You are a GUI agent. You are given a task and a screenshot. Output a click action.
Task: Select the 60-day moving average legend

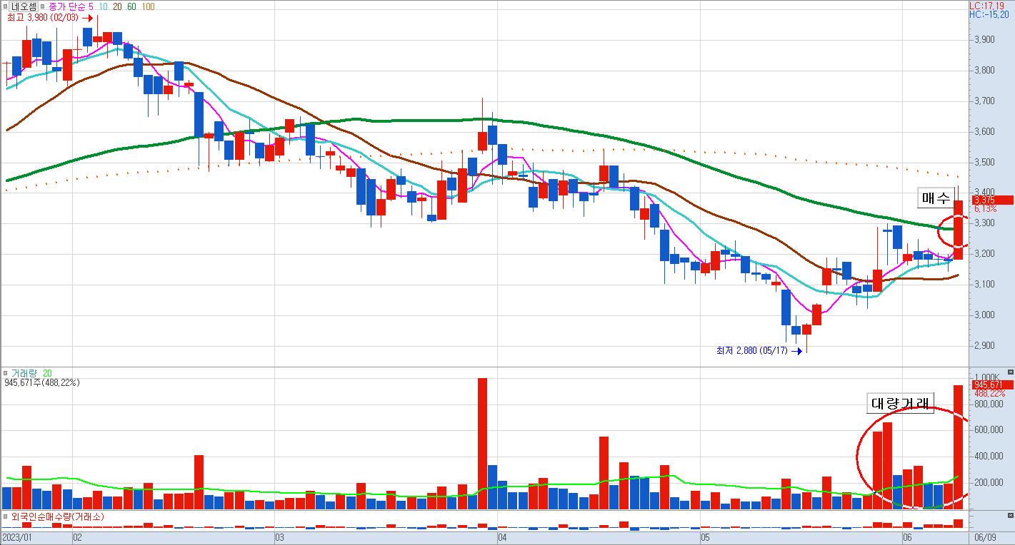tap(132, 6)
